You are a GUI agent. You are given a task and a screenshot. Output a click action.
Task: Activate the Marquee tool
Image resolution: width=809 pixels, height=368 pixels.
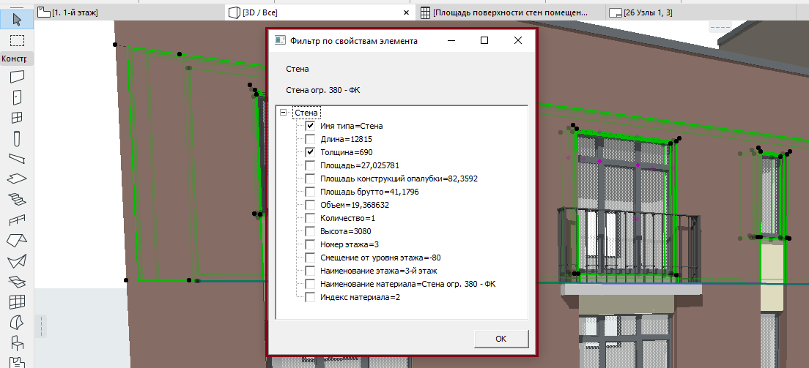17,40
